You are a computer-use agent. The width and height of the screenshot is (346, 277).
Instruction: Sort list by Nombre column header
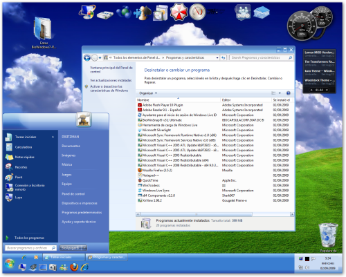click(x=178, y=100)
